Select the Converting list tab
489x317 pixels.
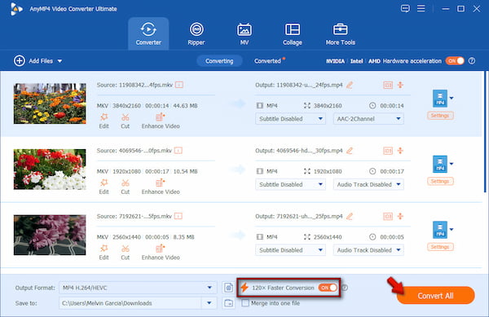tap(219, 61)
